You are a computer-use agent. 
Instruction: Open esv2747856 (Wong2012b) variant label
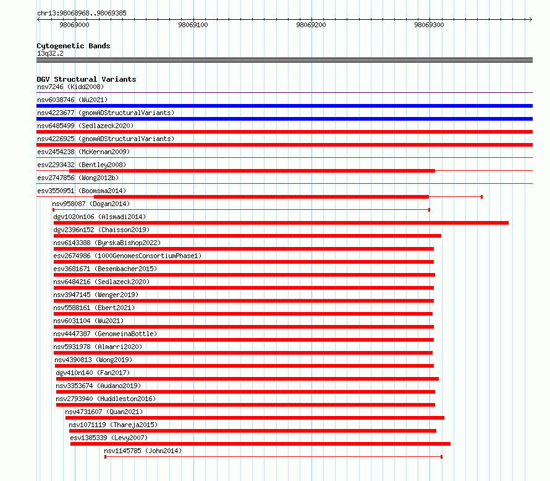(78, 178)
